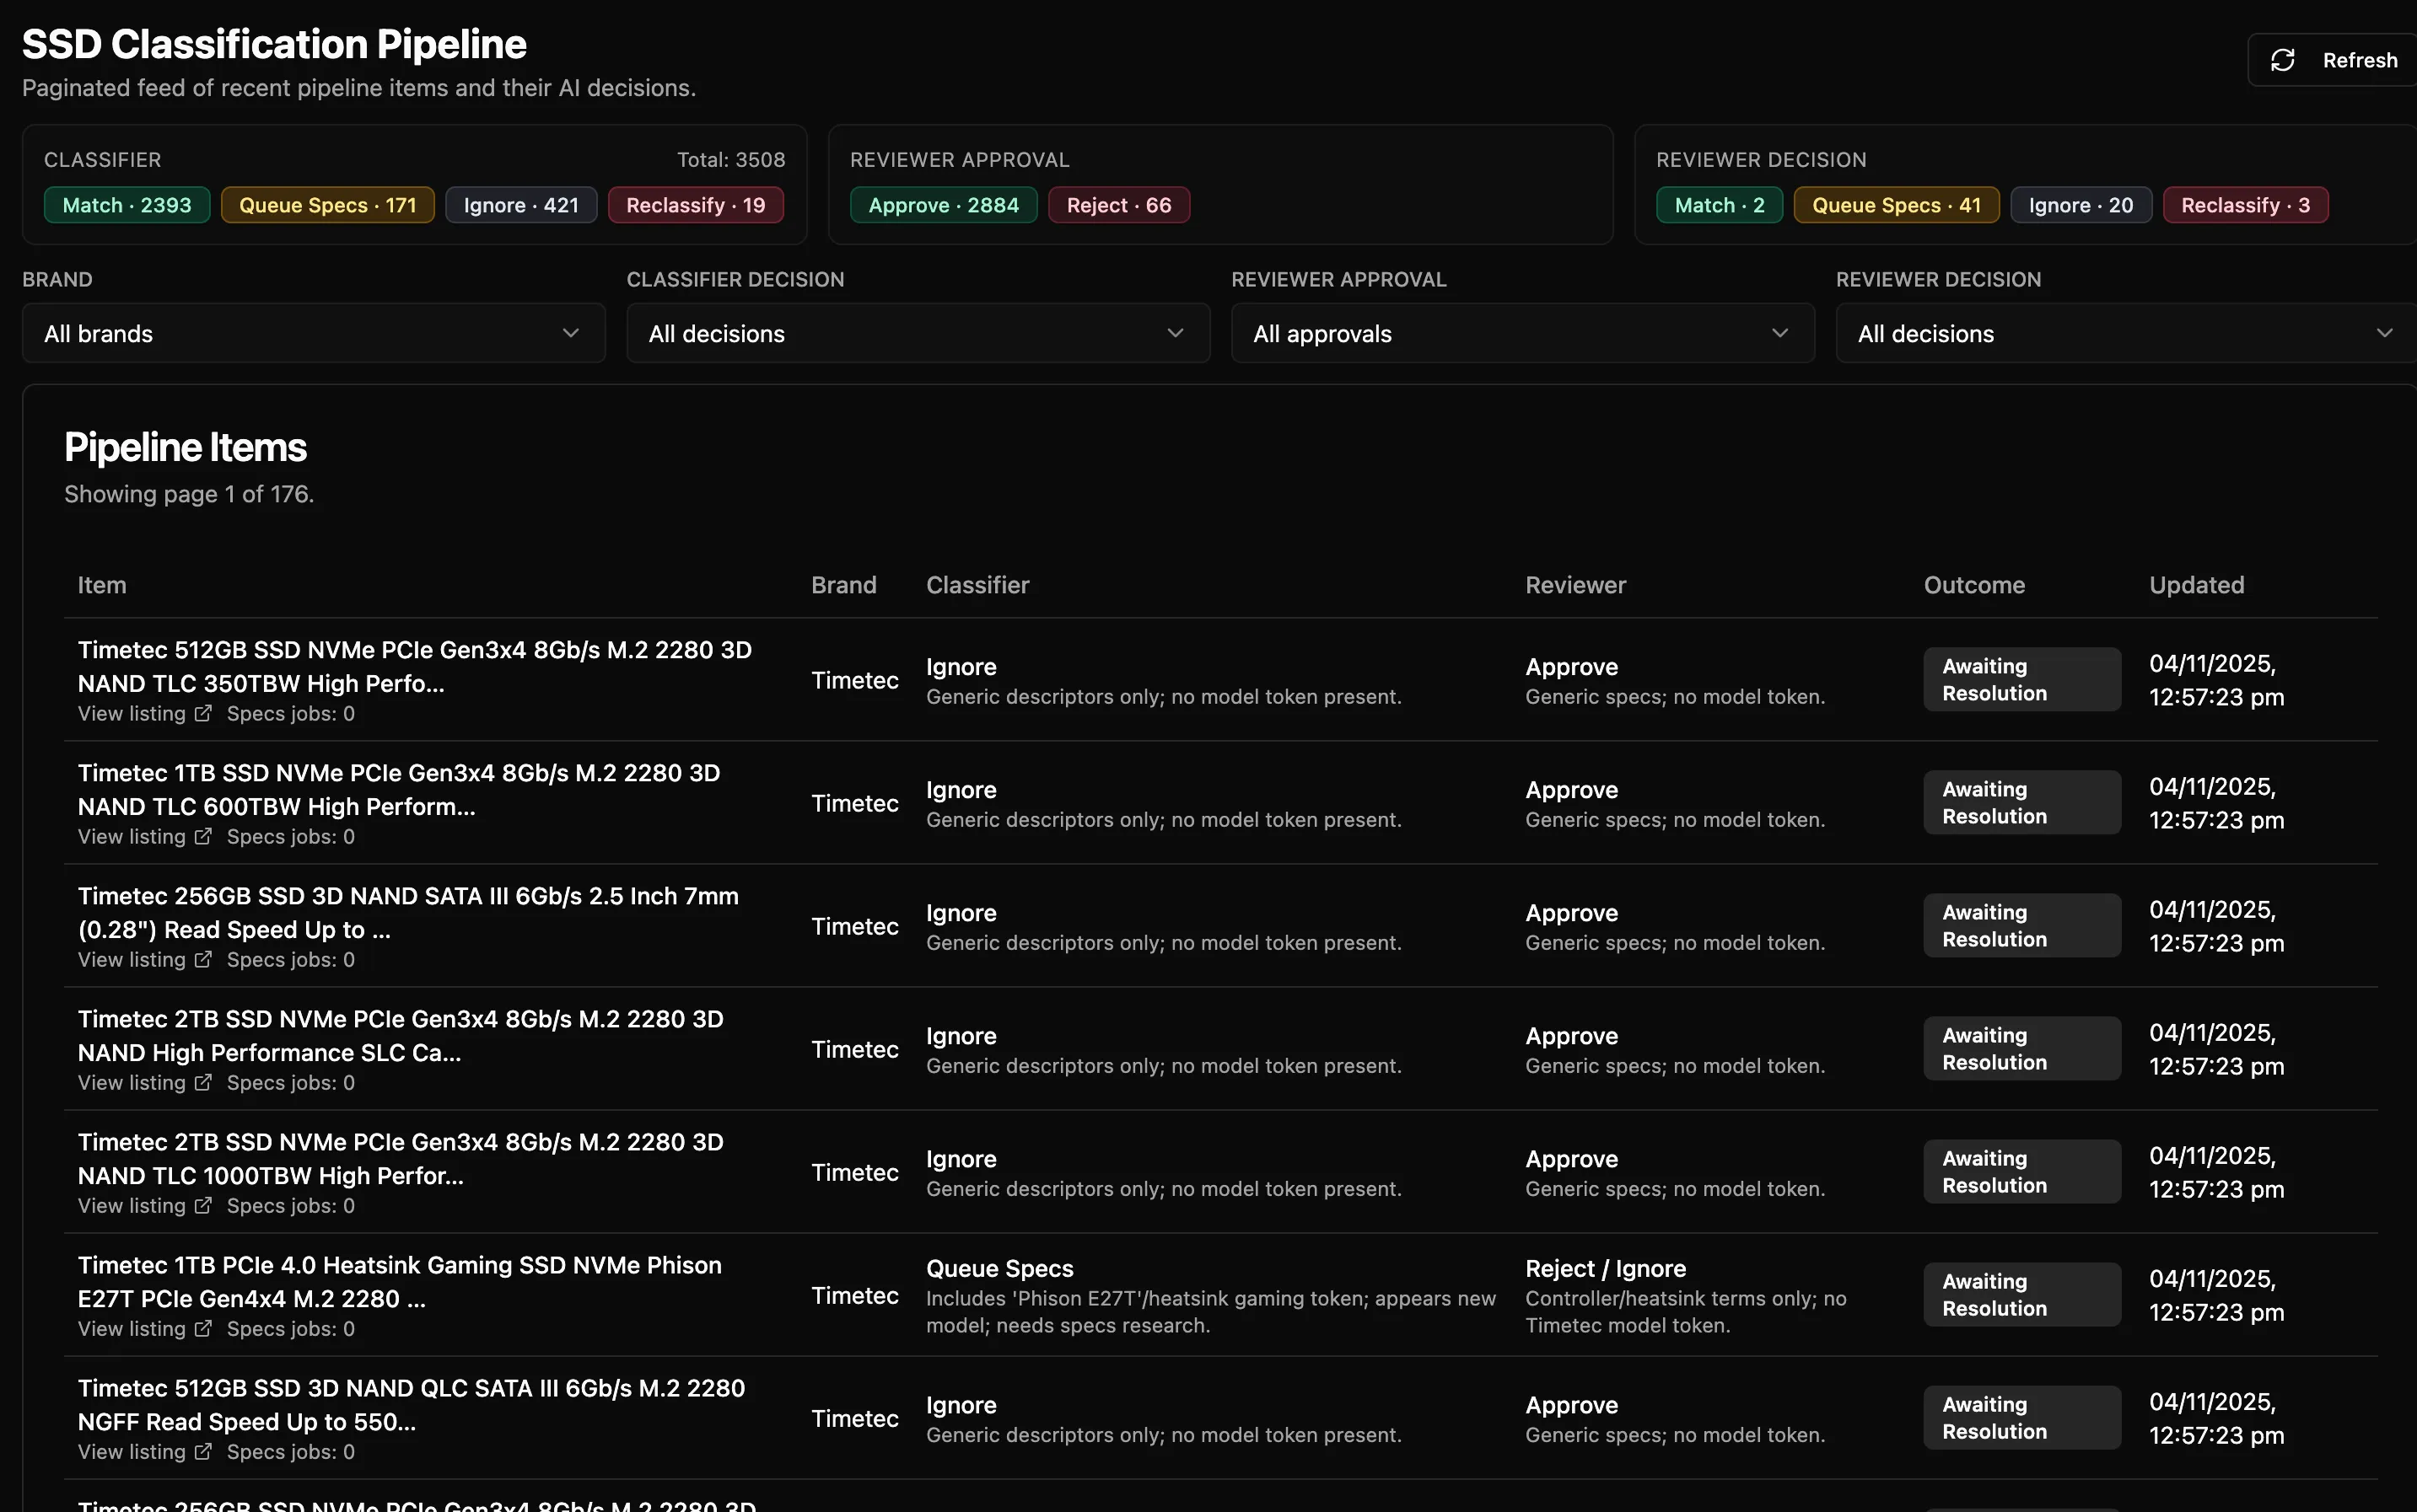Viewport: 2417px width, 1512px height.
Task: Click the Approve · 2884 badge
Action: 944,205
